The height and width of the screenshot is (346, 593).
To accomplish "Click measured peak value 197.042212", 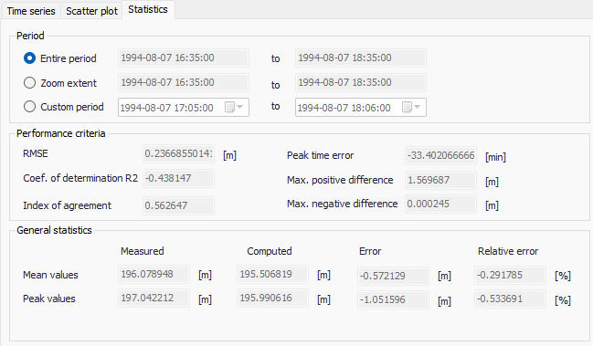I will point(154,298).
